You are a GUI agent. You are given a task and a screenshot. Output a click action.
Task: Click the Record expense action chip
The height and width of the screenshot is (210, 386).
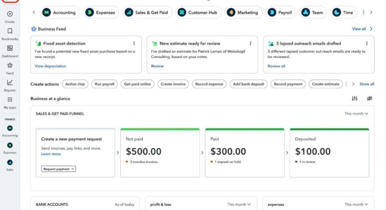(x=209, y=84)
